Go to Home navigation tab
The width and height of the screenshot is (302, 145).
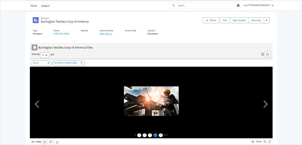click(x=33, y=6)
